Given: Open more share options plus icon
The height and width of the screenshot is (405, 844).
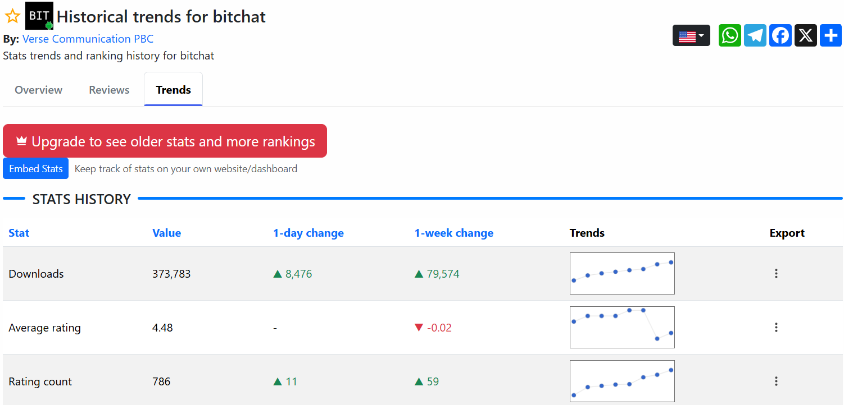Looking at the screenshot, I should click(831, 36).
